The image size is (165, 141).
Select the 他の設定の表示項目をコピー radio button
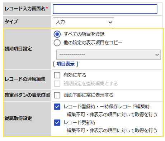tap(57, 43)
